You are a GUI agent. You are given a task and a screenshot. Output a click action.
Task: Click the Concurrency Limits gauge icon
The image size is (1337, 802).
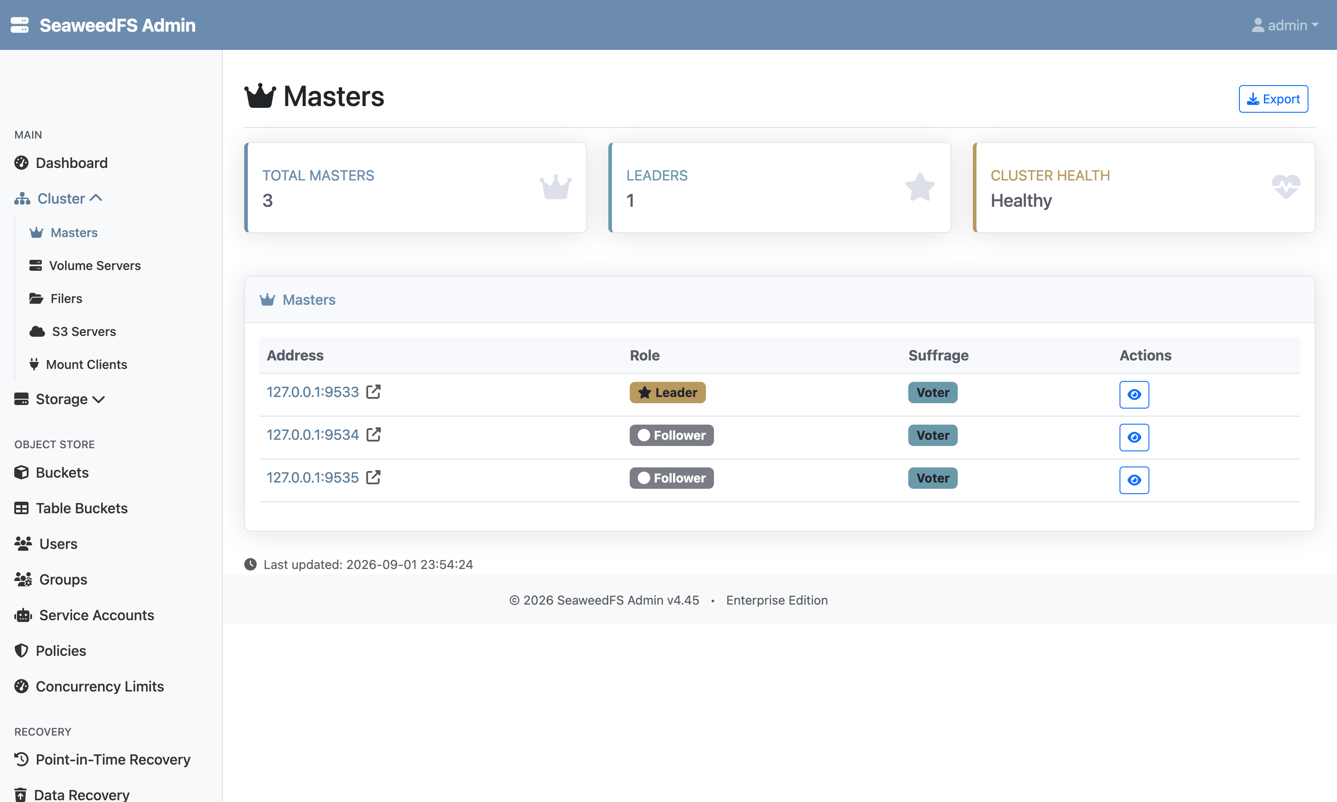(21, 686)
